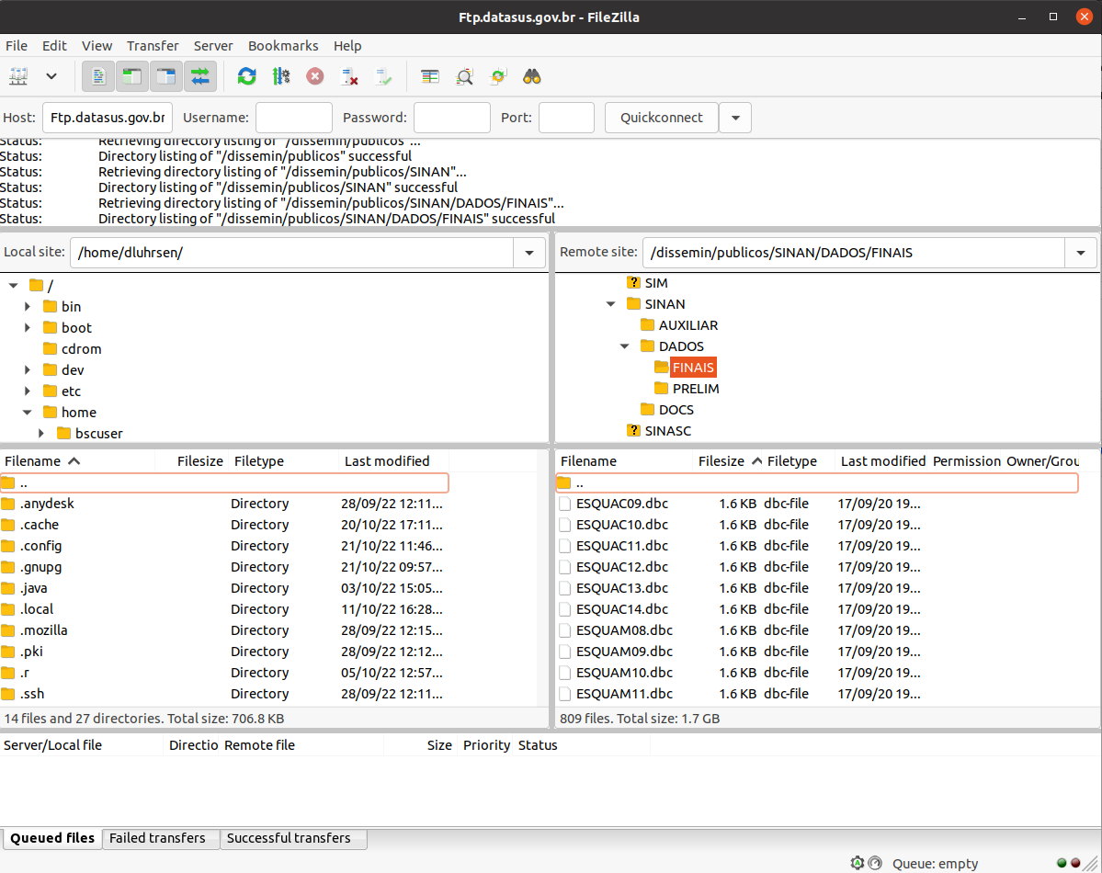The height and width of the screenshot is (873, 1102).
Task: Click the Host input field
Action: [108, 118]
